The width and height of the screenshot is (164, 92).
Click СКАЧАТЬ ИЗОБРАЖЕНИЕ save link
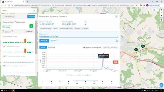[92, 48]
